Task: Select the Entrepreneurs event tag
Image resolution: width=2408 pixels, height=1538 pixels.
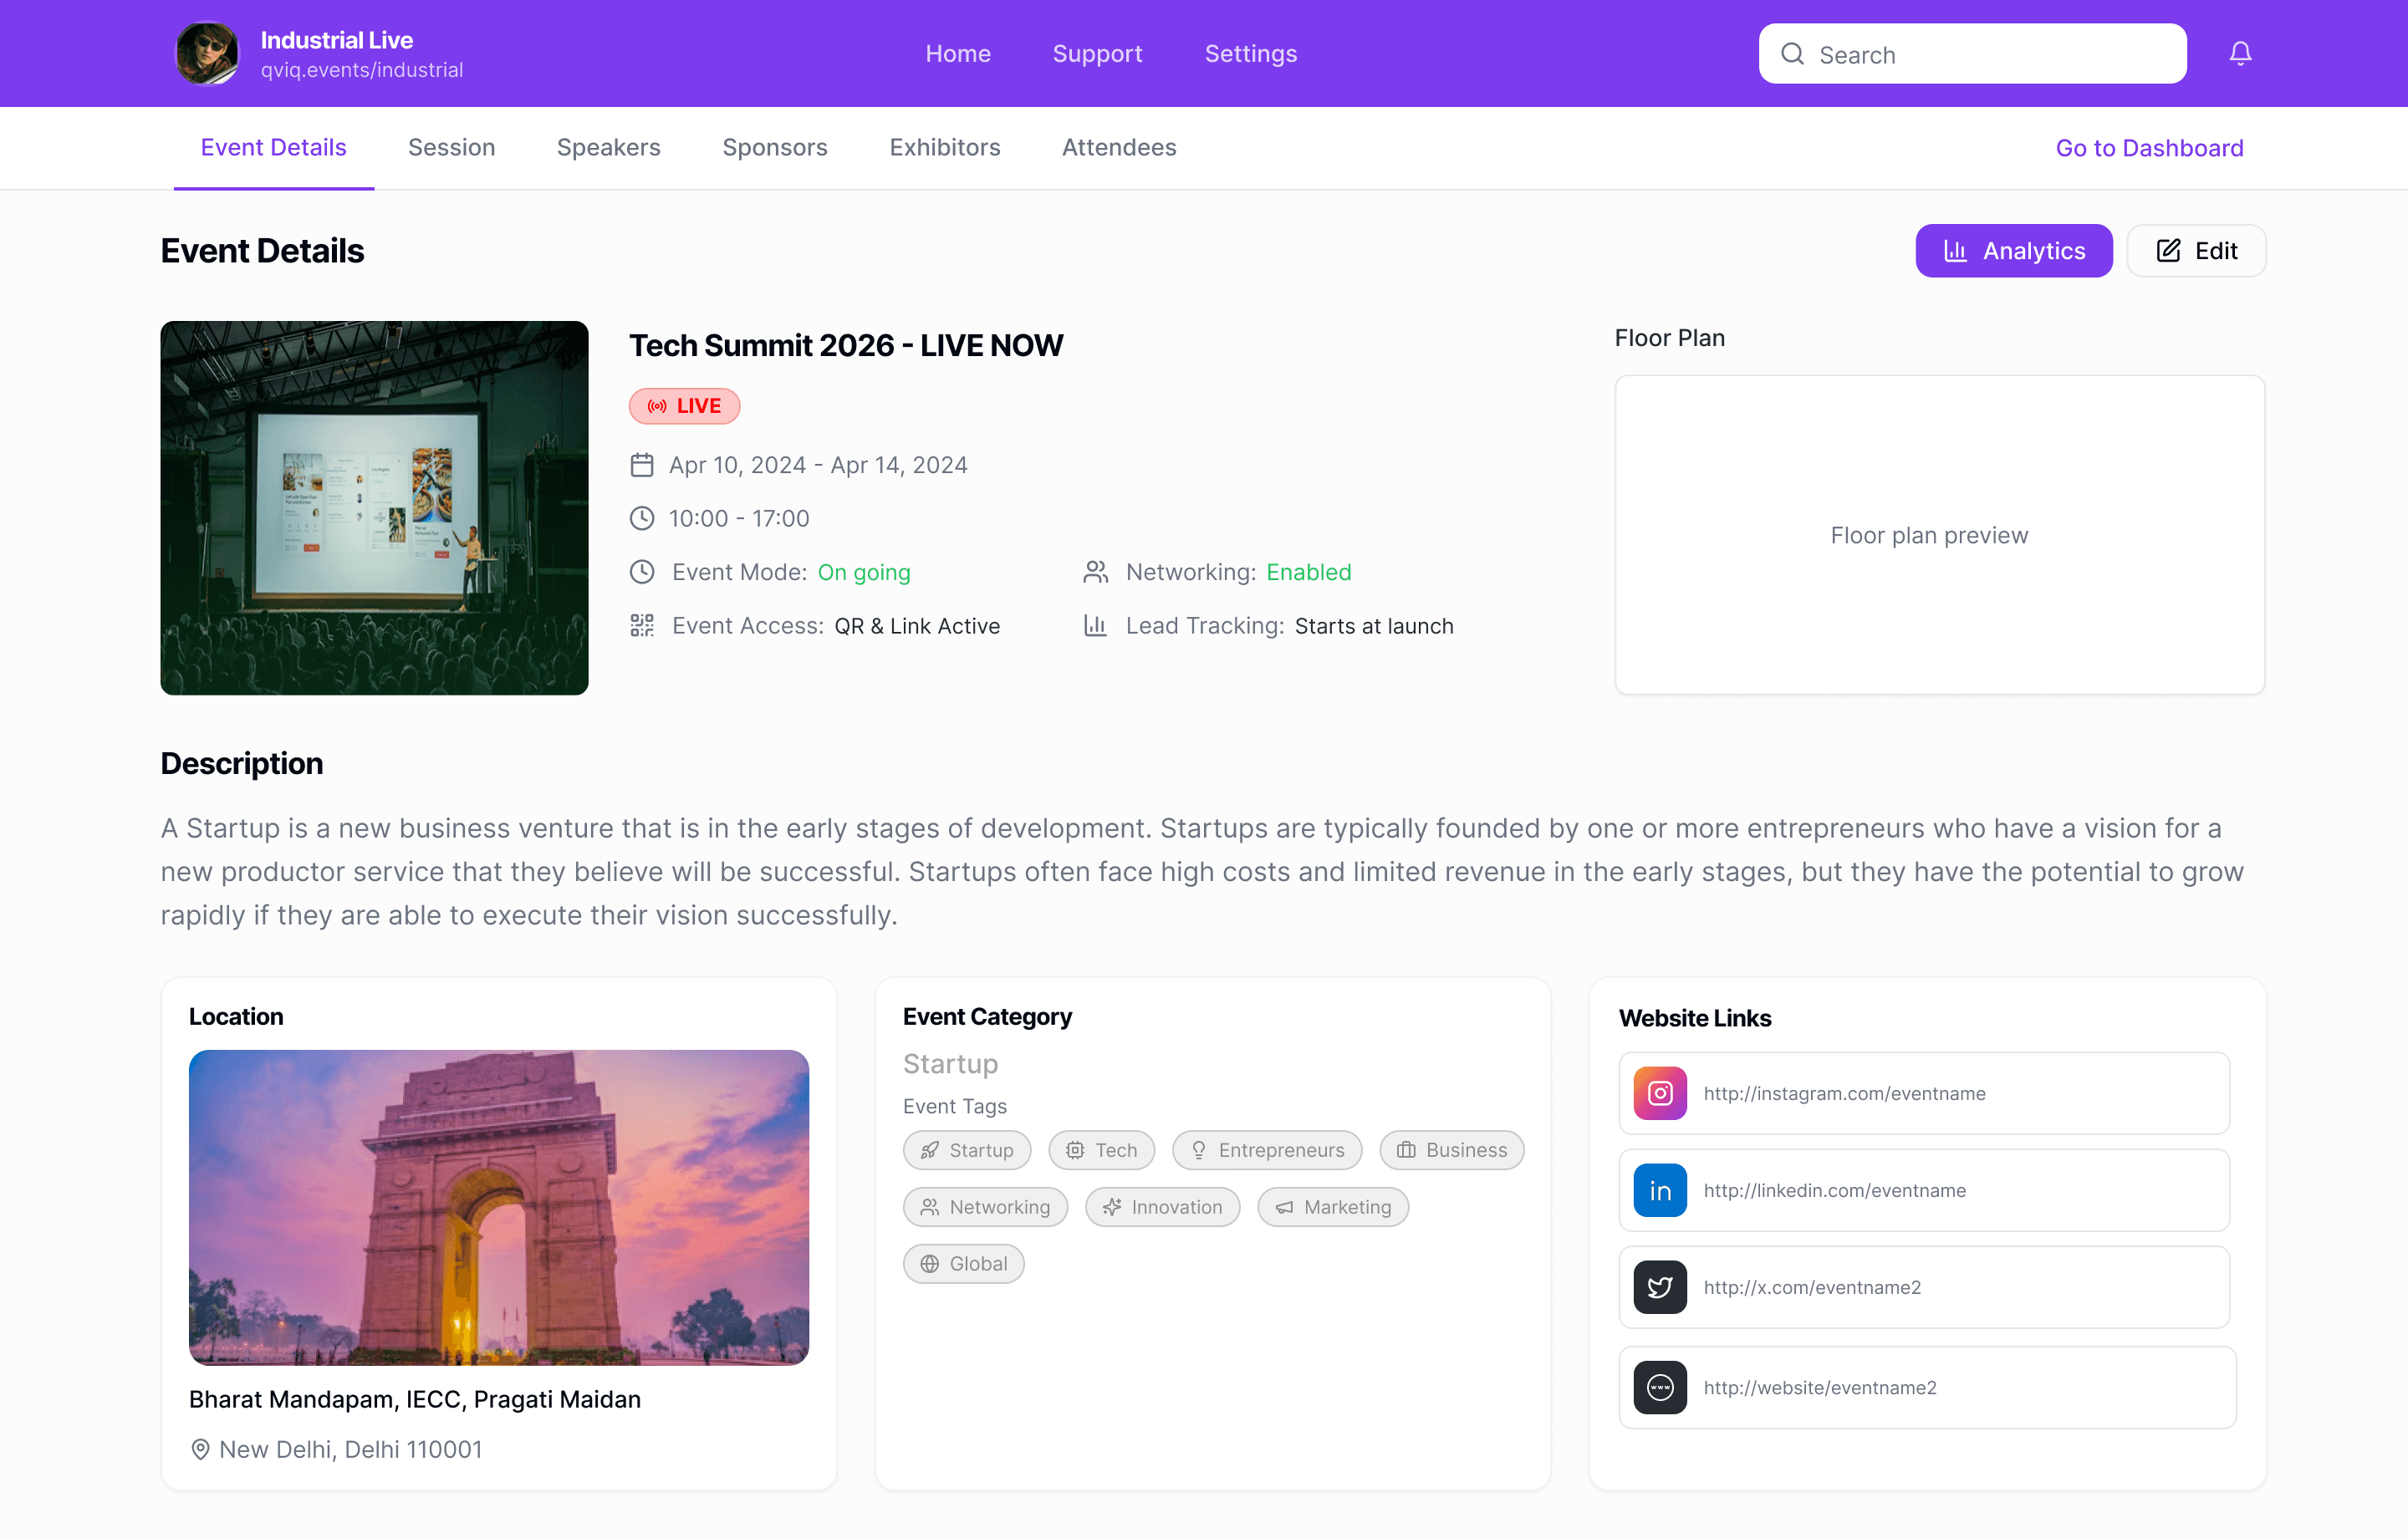Action: (x=1267, y=1150)
